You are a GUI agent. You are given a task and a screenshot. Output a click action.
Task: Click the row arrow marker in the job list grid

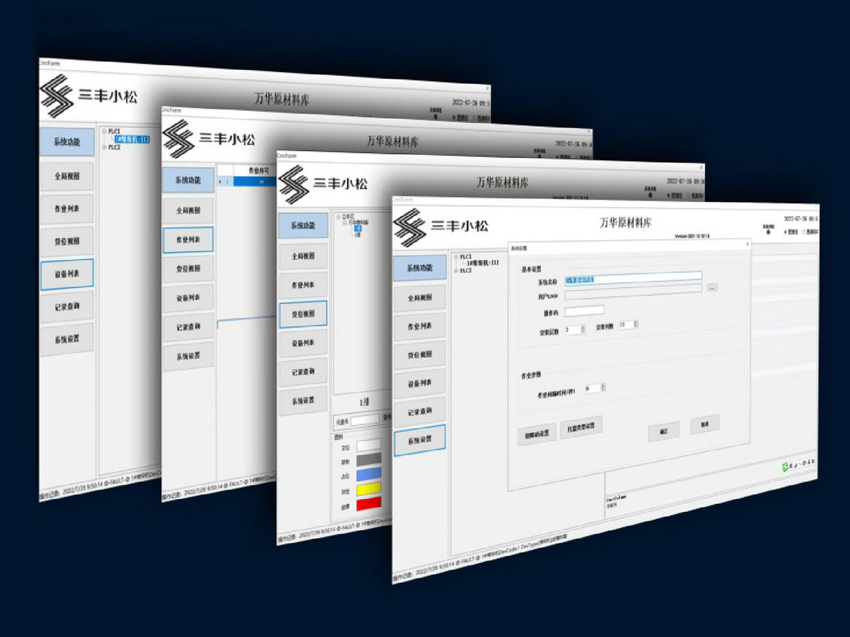tap(220, 181)
